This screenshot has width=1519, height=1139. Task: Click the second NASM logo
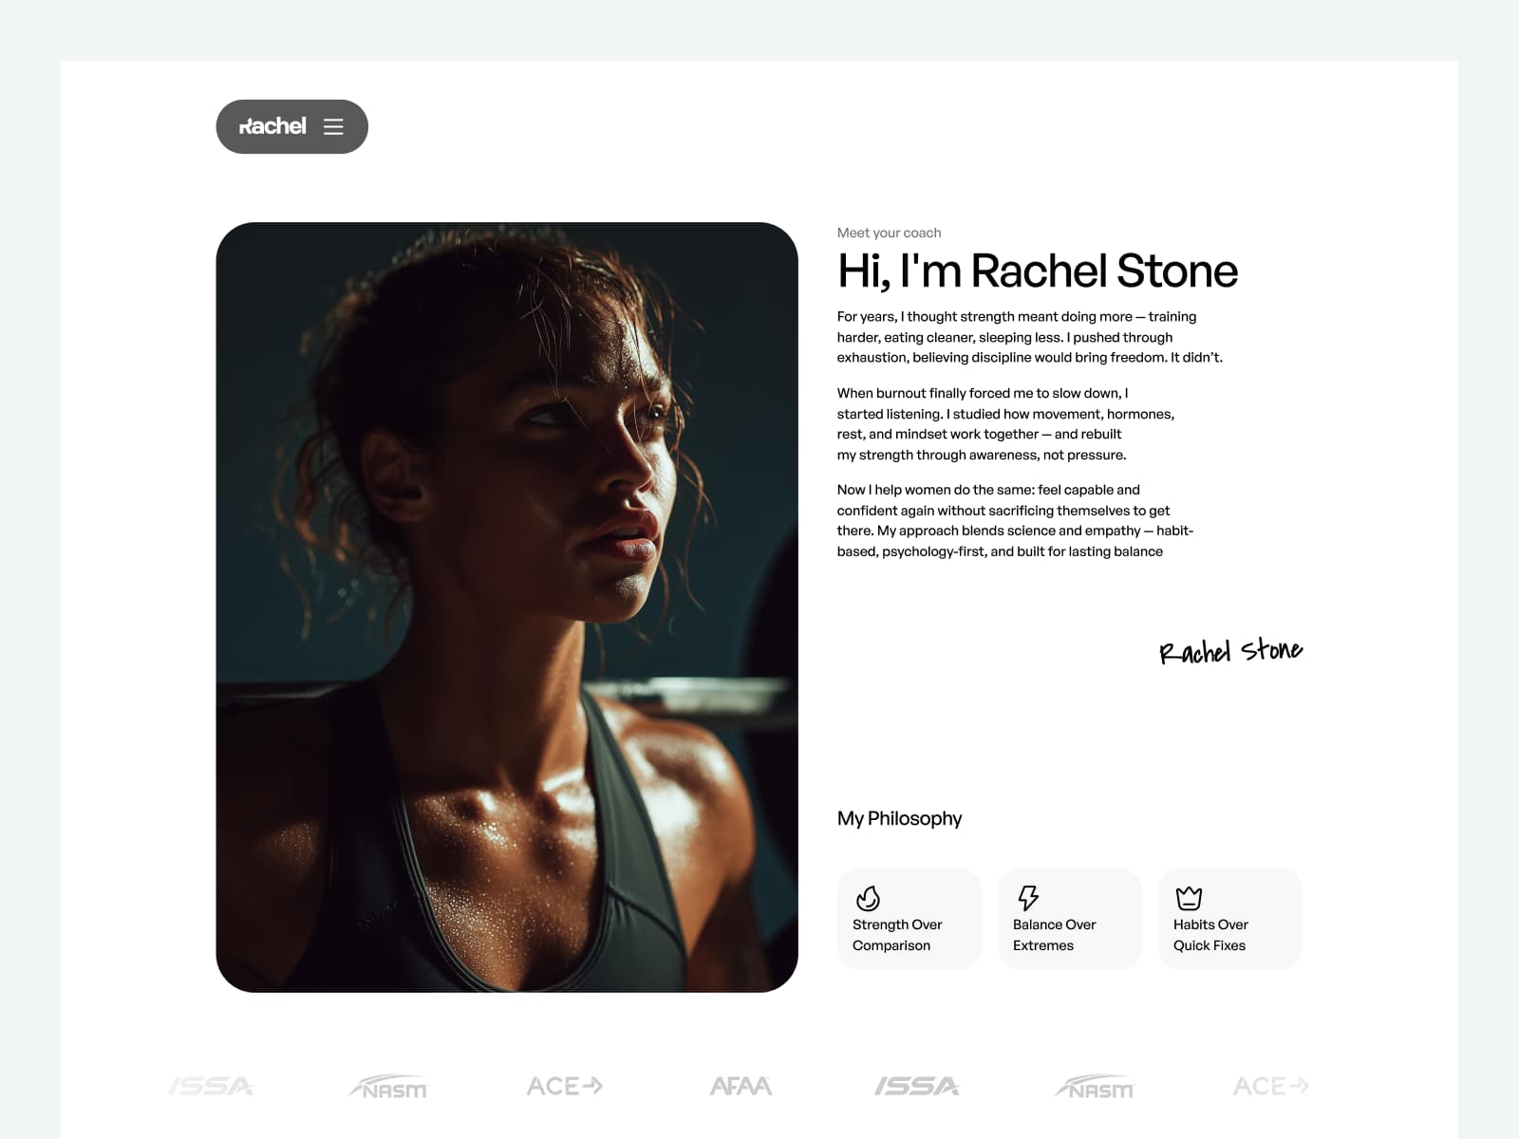pyautogui.click(x=1095, y=1087)
